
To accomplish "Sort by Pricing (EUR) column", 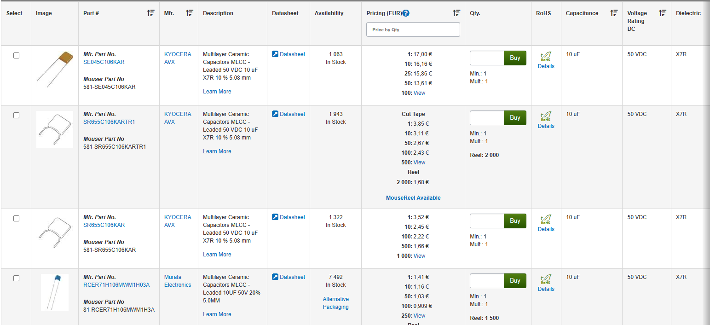I will (x=456, y=13).
